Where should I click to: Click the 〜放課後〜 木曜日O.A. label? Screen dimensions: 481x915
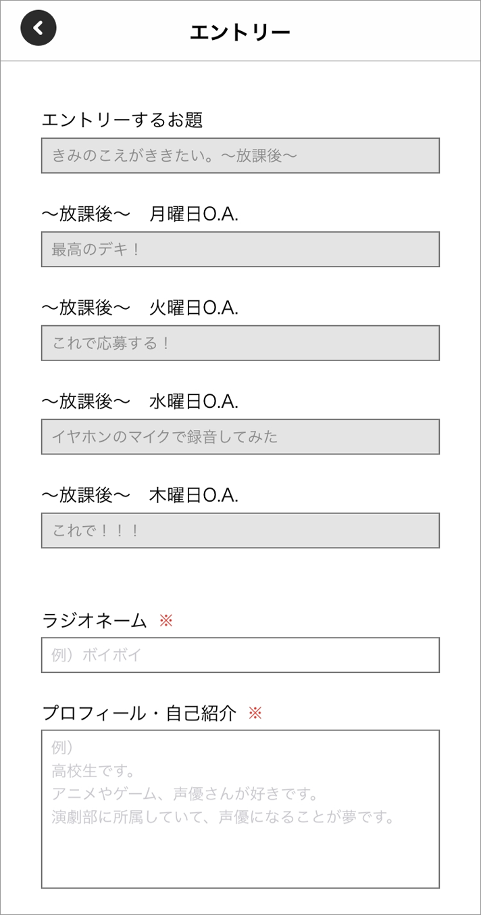(140, 496)
